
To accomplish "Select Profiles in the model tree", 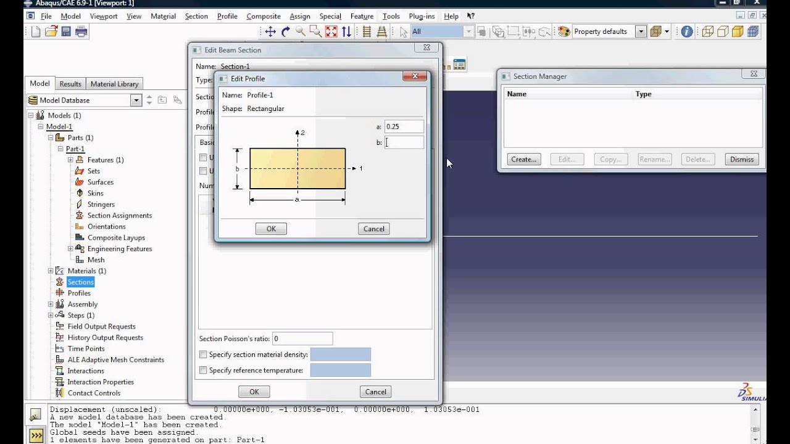I will pyautogui.click(x=79, y=293).
